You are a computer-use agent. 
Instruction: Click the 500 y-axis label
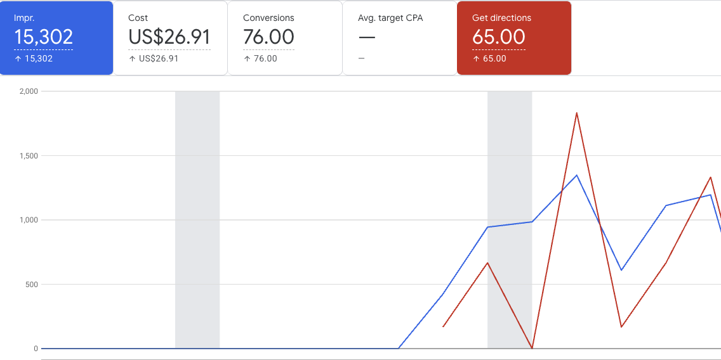(x=32, y=284)
